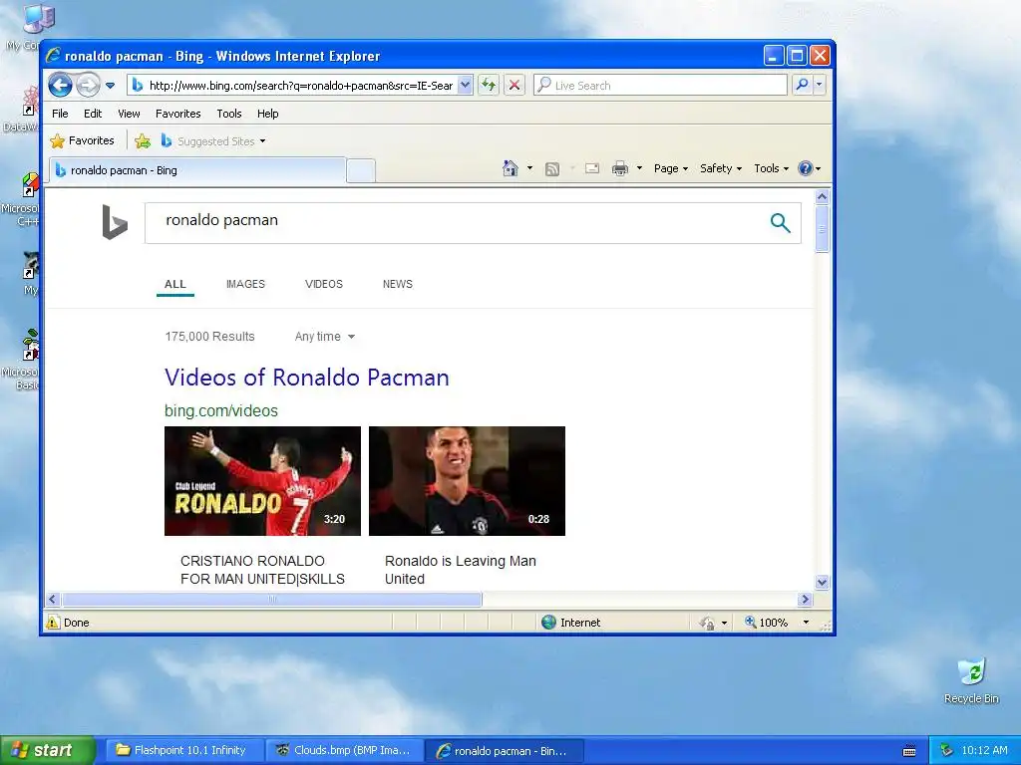Image resolution: width=1021 pixels, height=765 pixels.
Task: Open the Help menu
Action: tap(267, 114)
